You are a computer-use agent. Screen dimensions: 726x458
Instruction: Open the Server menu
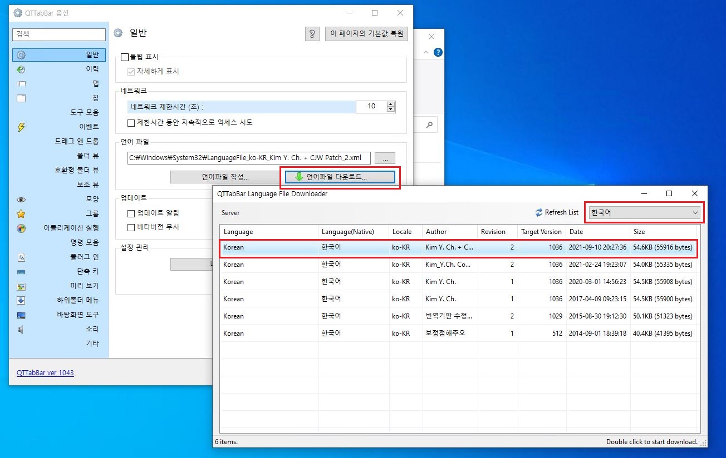tap(230, 212)
